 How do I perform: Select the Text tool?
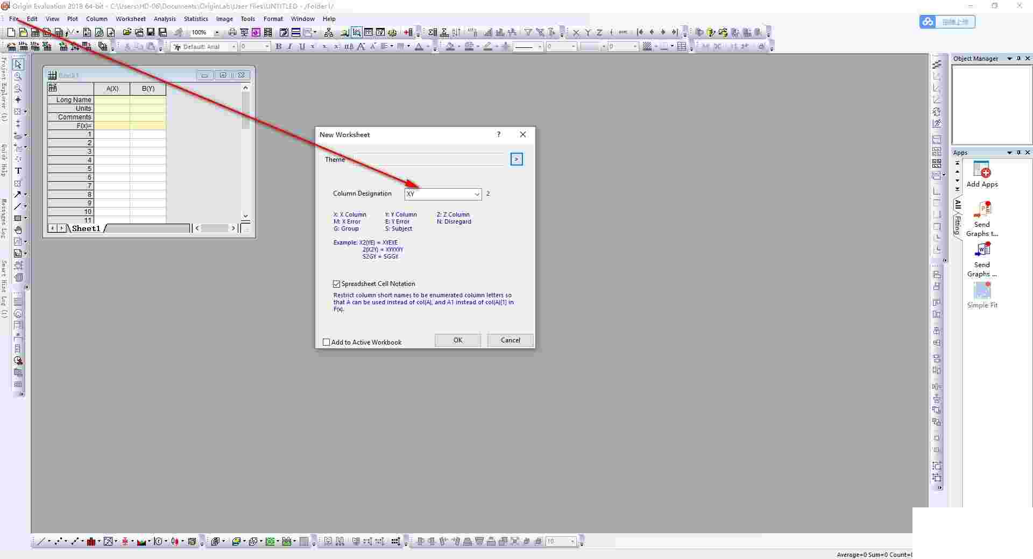click(18, 171)
